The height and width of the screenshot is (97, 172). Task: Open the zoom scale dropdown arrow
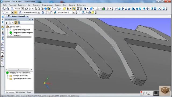click(22, 9)
